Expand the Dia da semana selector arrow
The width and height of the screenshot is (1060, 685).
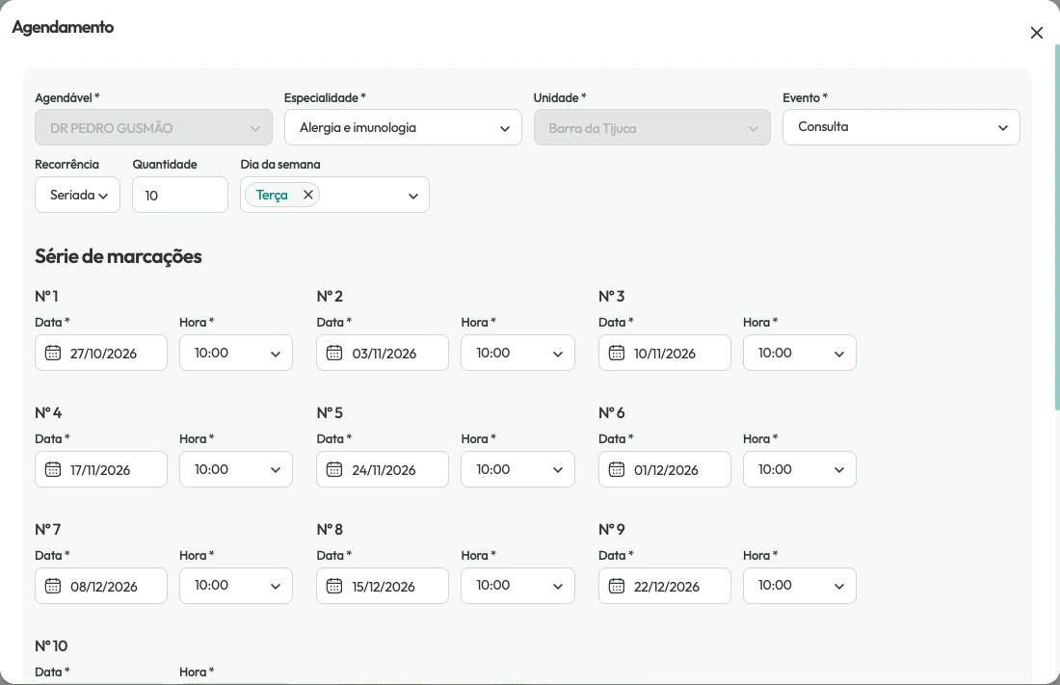[x=413, y=197]
